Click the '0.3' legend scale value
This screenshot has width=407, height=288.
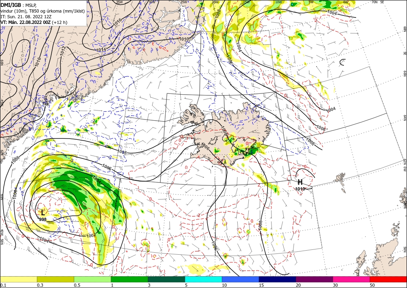[40, 285]
